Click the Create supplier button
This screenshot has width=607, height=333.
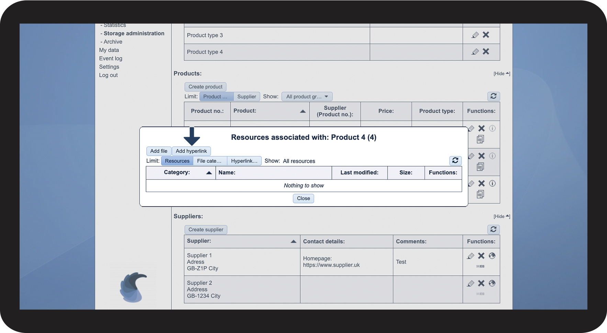(206, 230)
